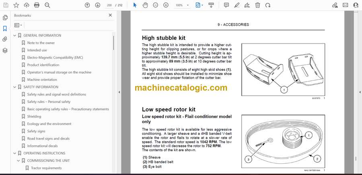Screen dimensions: 362x175
Task: Click the sheave and belt illustration
Action: 283,141
